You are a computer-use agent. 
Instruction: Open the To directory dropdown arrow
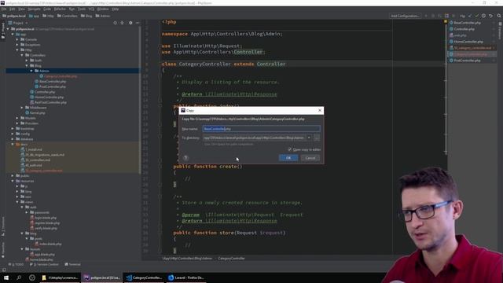(x=309, y=138)
